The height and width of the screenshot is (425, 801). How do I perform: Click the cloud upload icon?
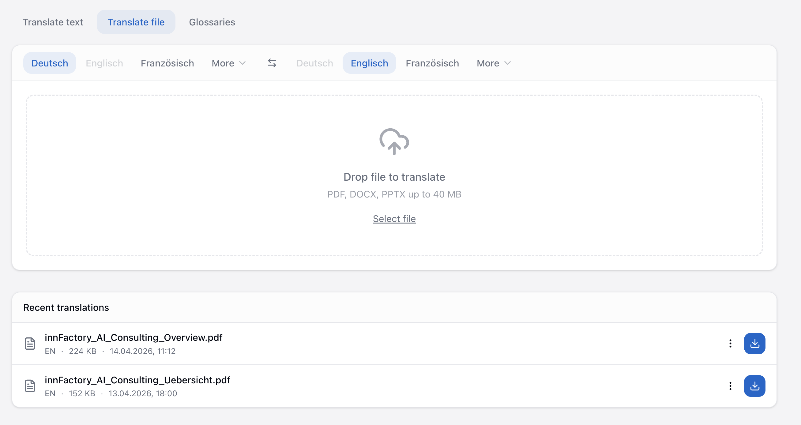pyautogui.click(x=394, y=143)
